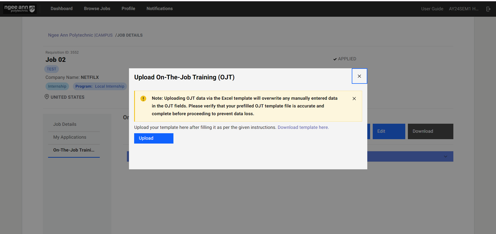Close the Upload On-The-Job Training dialog
The image size is (496, 234).
[359, 76]
